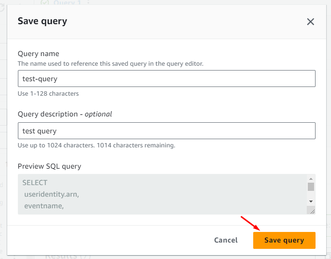Select the Query 1 tab behind dialog
Viewport: 331px width, 259px height.
(x=67, y=2)
